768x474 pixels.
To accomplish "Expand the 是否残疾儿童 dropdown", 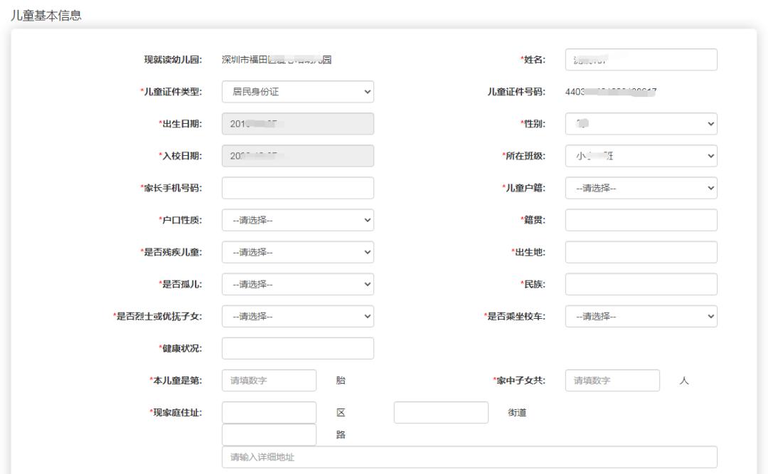I will [x=299, y=252].
